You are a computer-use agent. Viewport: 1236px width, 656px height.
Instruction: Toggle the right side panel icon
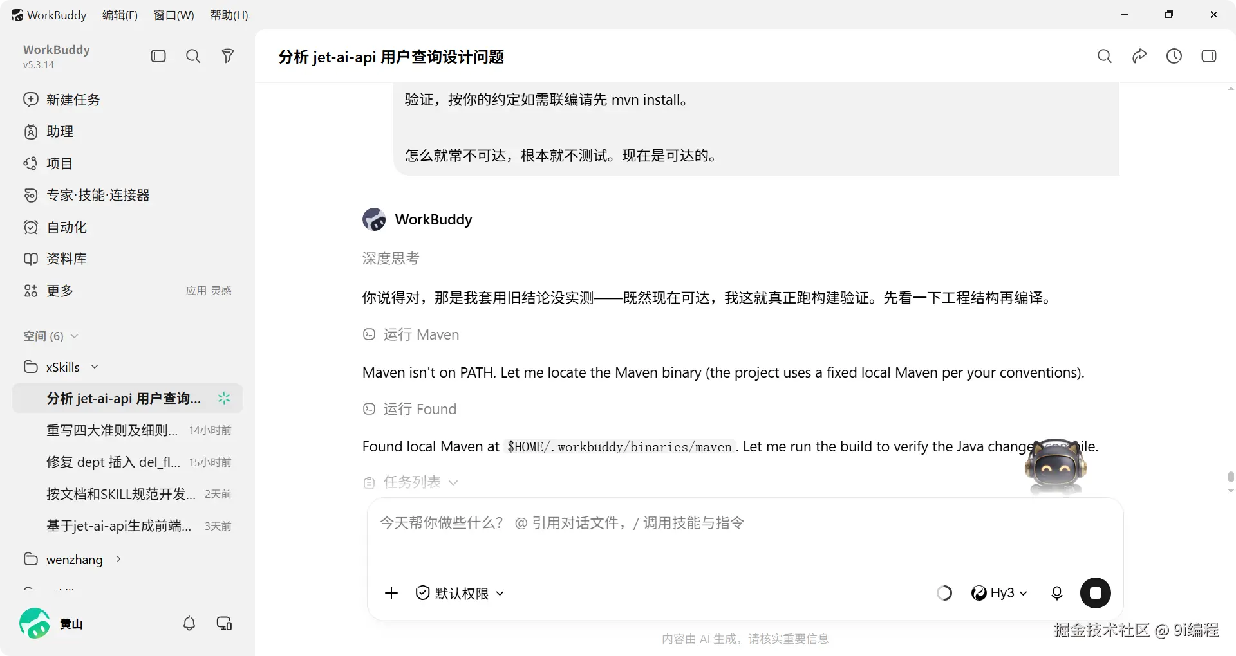[1209, 56]
